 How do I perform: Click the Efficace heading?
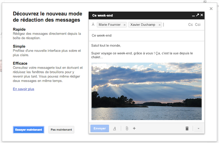pyautogui.click(x=20, y=63)
